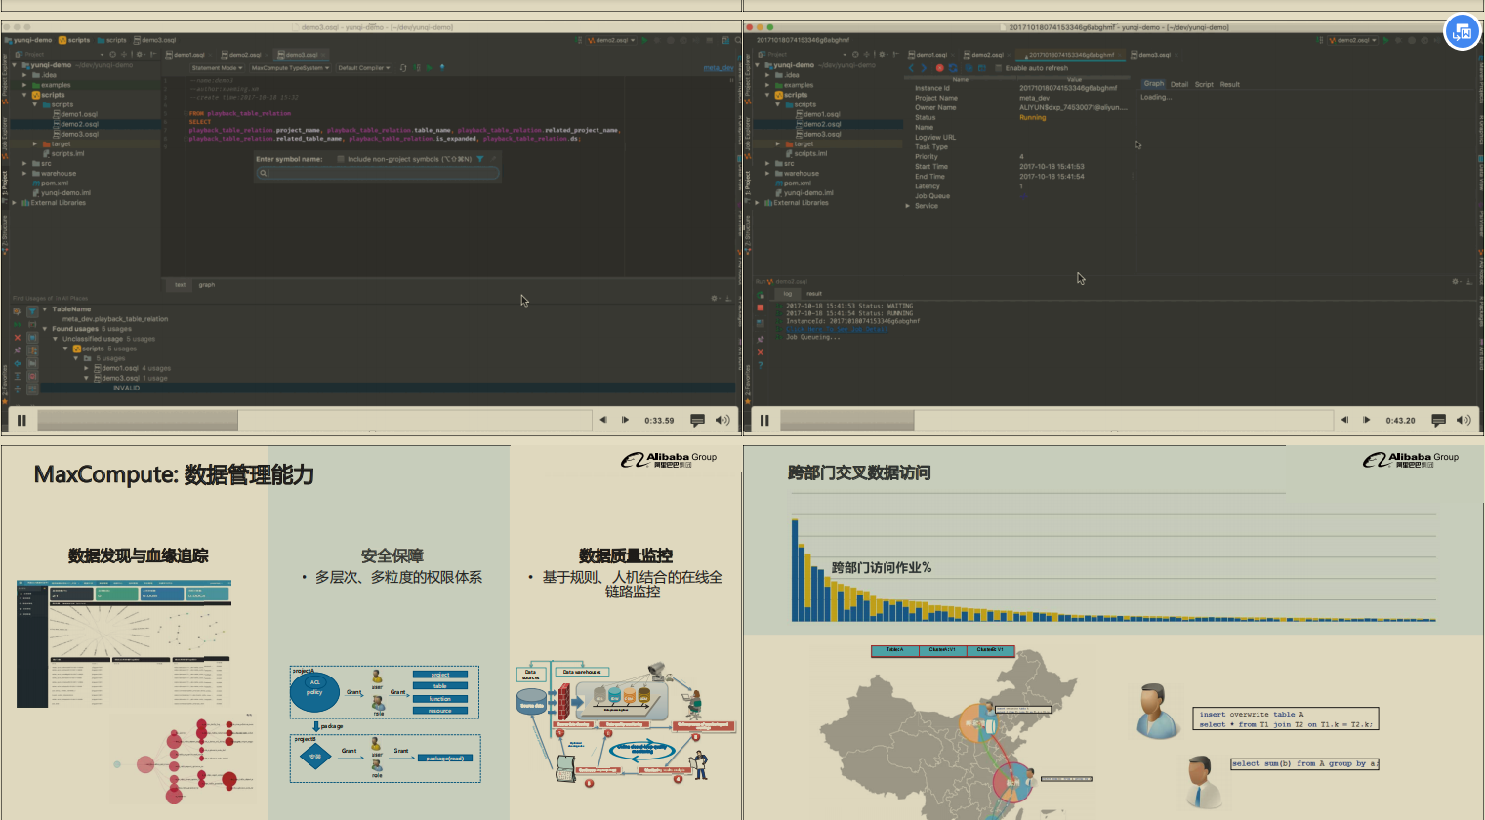The width and height of the screenshot is (1485, 820).
Task: Seek within the right video progress bar
Action: click(x=1056, y=421)
